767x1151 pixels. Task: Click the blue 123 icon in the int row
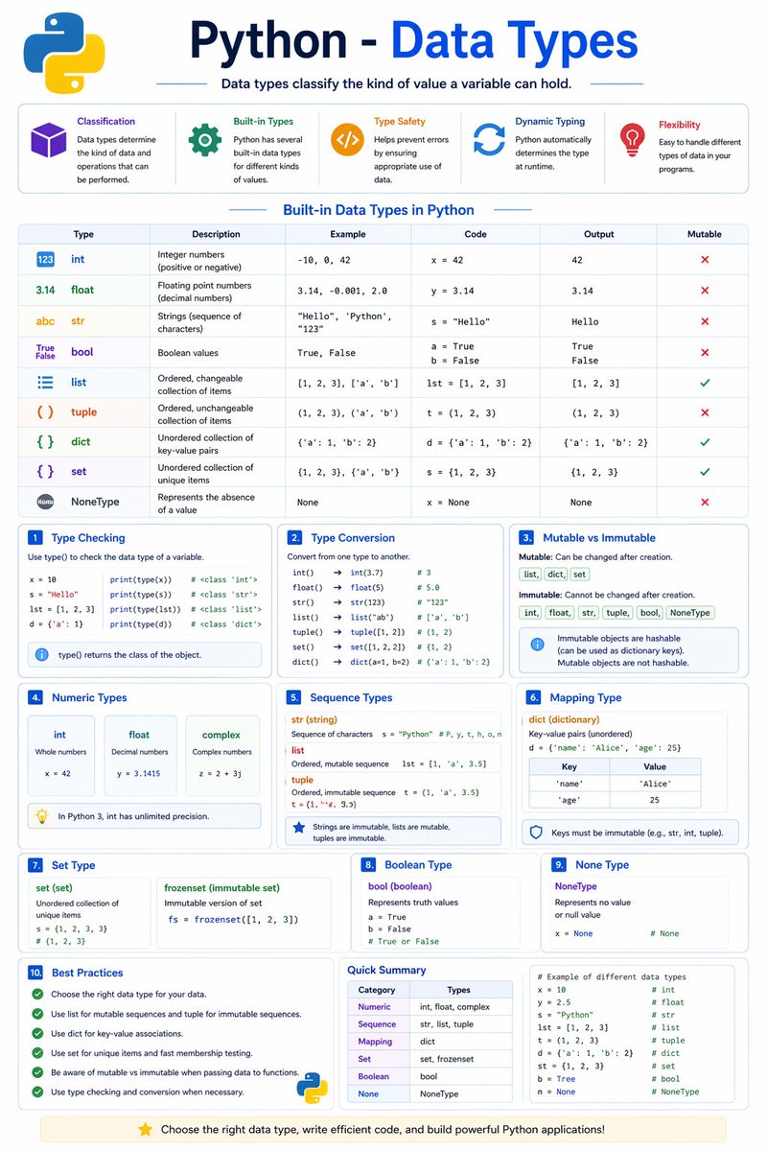click(46, 259)
